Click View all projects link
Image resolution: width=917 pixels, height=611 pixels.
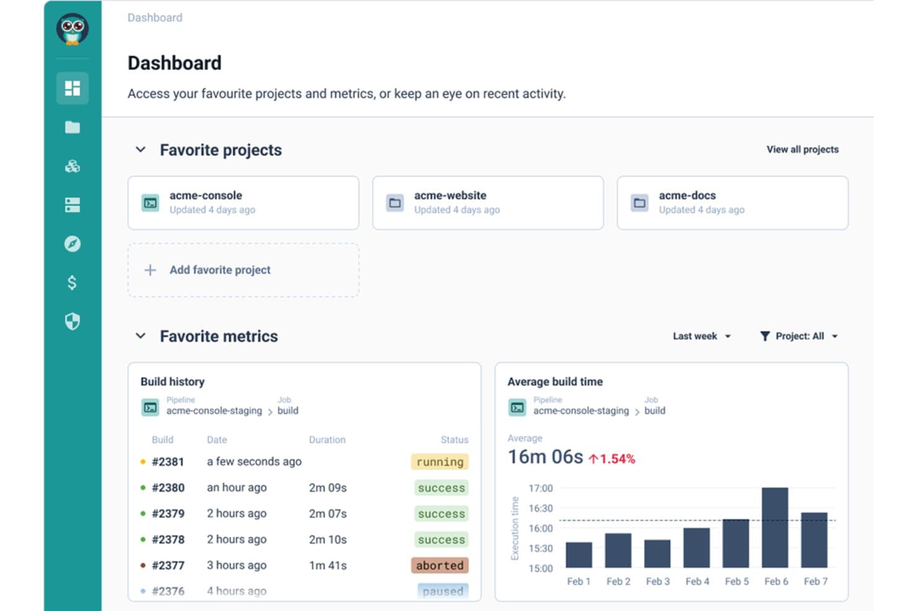802,149
